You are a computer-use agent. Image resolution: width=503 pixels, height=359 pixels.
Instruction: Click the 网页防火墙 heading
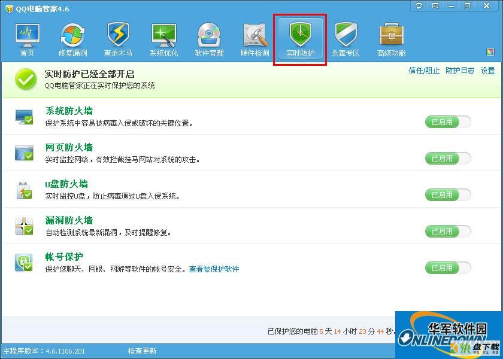[69, 147]
